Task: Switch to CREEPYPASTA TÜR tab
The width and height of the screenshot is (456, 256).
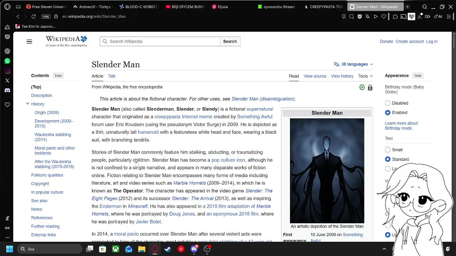Action: (324, 7)
